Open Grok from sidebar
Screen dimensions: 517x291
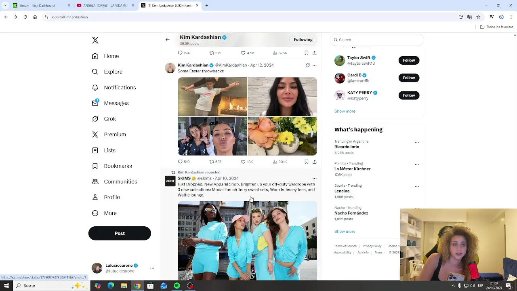click(x=104, y=119)
